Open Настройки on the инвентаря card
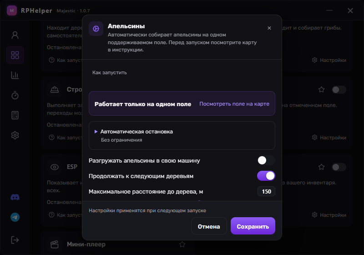This screenshot has width=364, height=255. 329,215
